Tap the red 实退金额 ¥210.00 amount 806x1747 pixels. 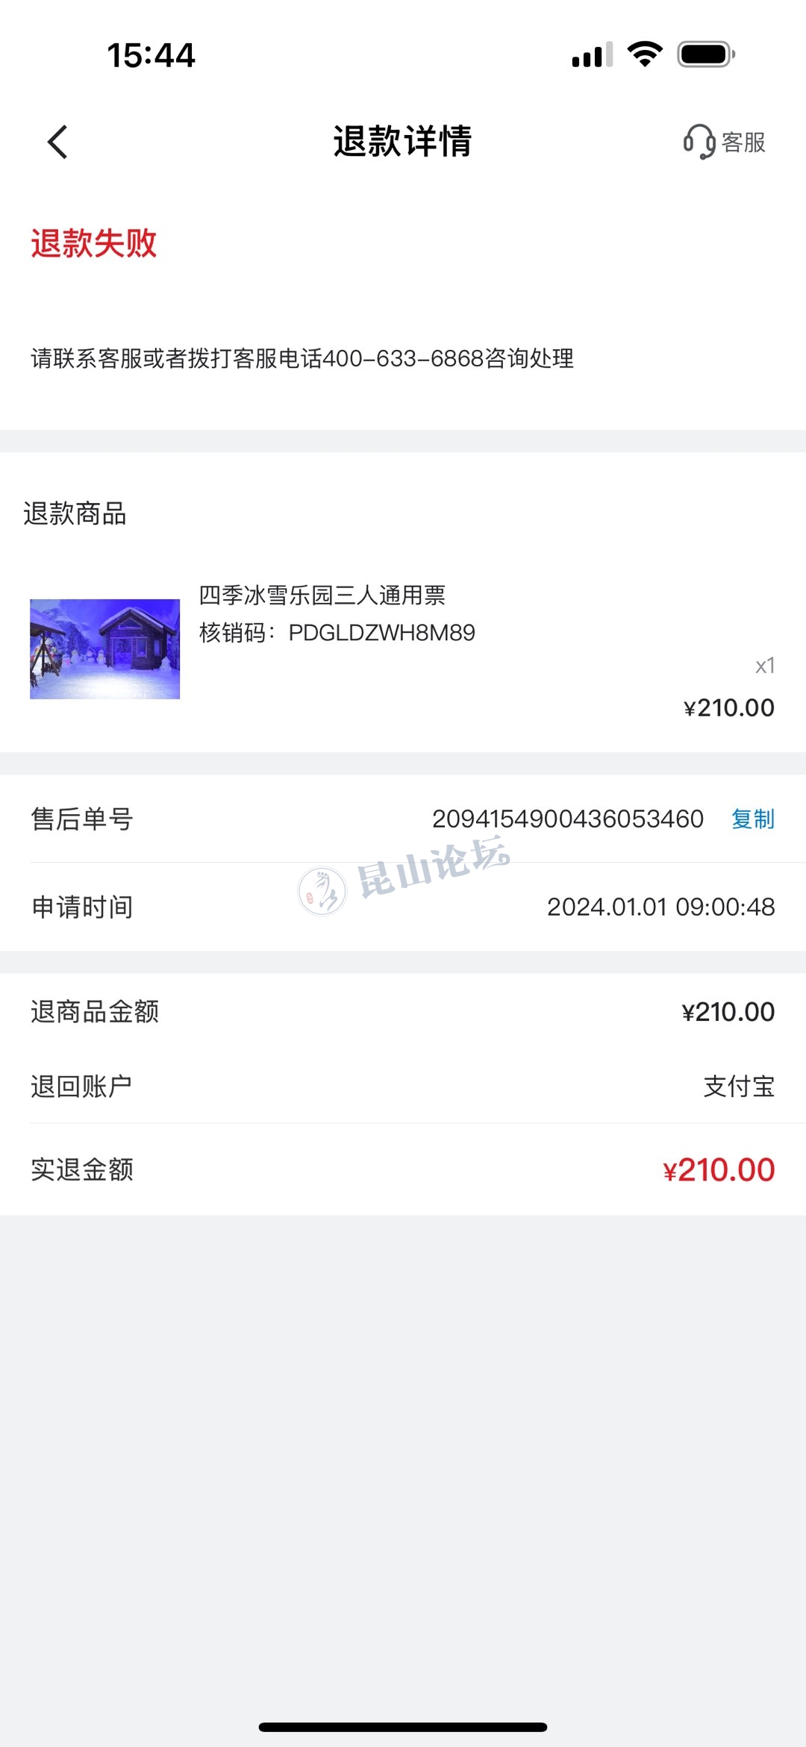(x=719, y=1169)
